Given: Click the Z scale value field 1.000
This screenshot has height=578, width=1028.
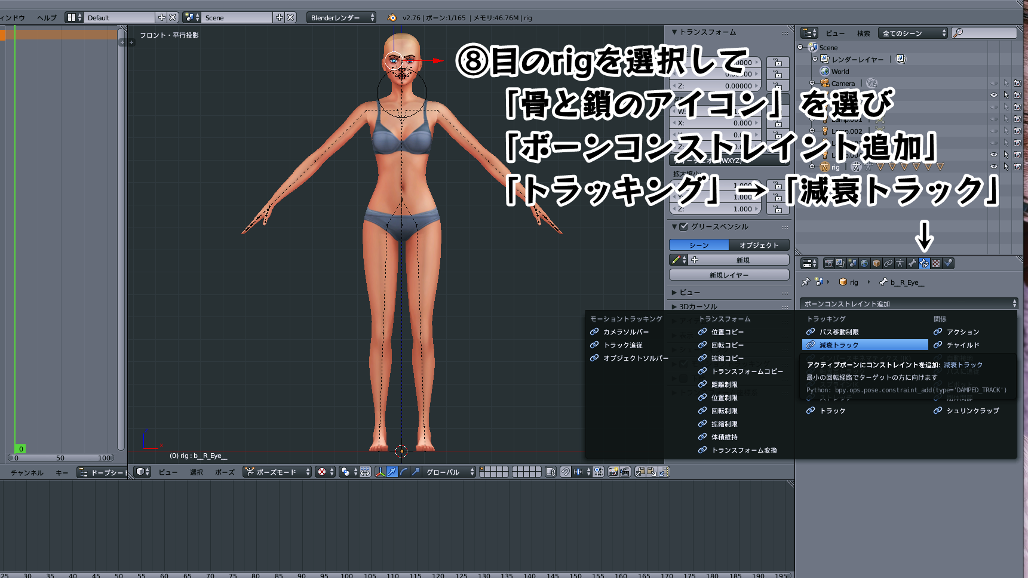Looking at the screenshot, I should click(x=716, y=209).
